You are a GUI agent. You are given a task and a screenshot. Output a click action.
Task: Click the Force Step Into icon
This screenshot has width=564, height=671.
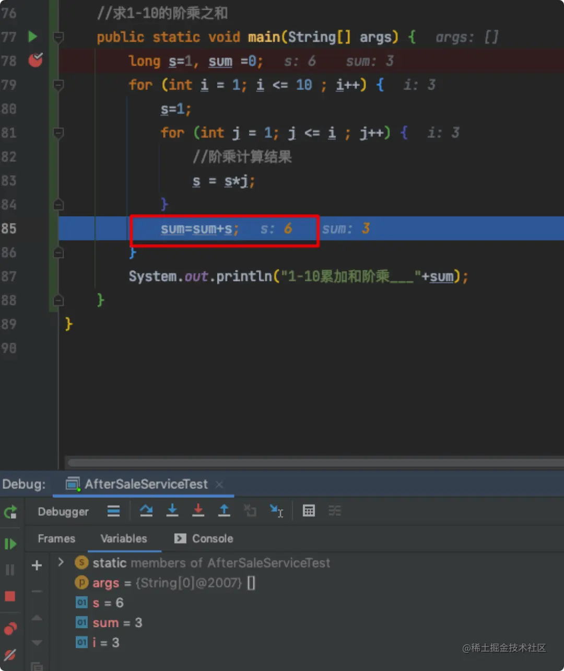point(198,511)
